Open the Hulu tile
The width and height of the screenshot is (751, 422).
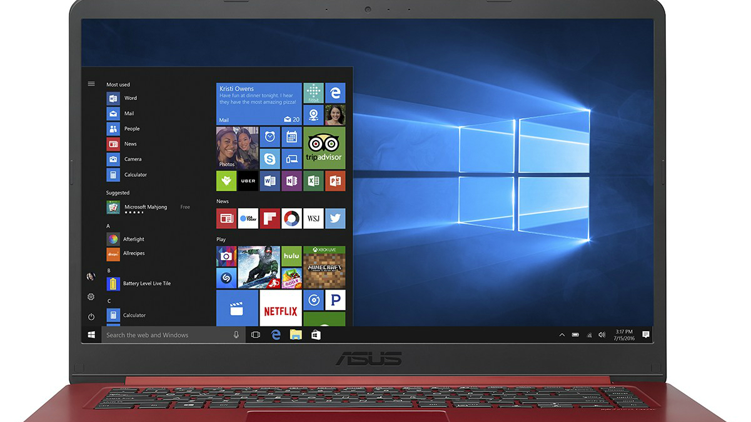pos(291,255)
